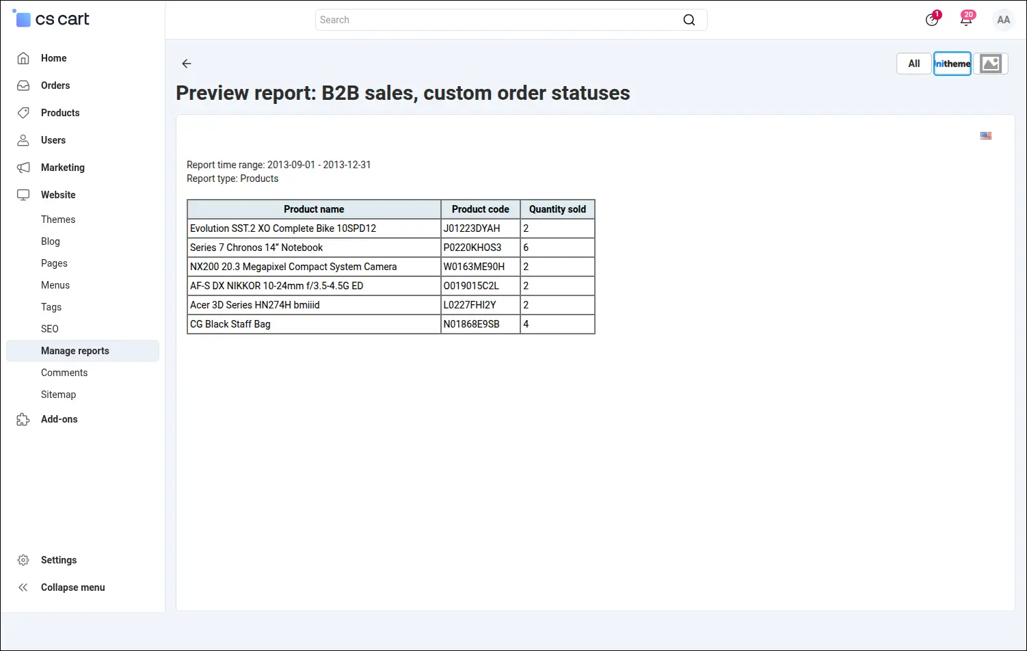The width and height of the screenshot is (1027, 651).
Task: Click the Add-ons label in sidebar
Action: coord(59,419)
